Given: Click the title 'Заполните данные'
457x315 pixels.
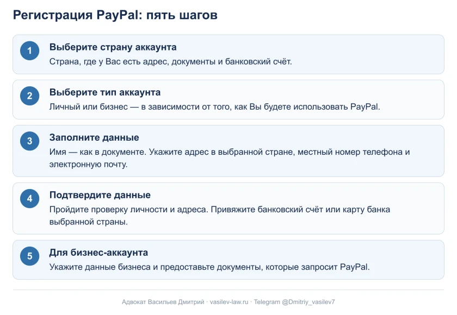Looking at the screenshot, I should (94, 137).
